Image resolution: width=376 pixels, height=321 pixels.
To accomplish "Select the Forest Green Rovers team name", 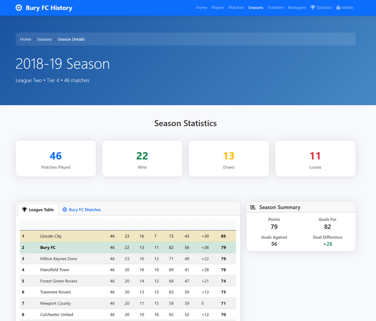I will click(x=59, y=281).
